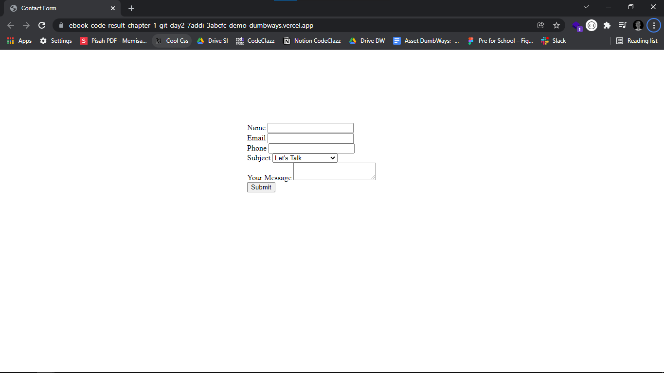The height and width of the screenshot is (373, 664).
Task: Click the Your Message textarea
Action: [x=335, y=171]
